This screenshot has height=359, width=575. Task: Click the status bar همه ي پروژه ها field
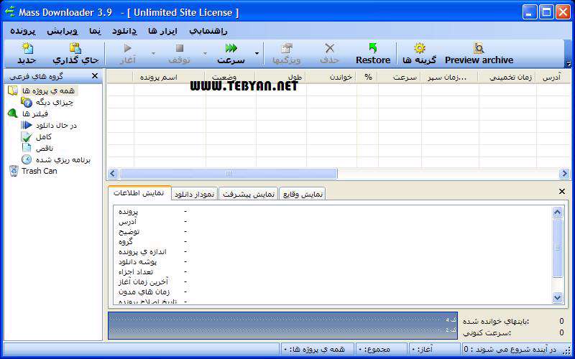point(317,350)
